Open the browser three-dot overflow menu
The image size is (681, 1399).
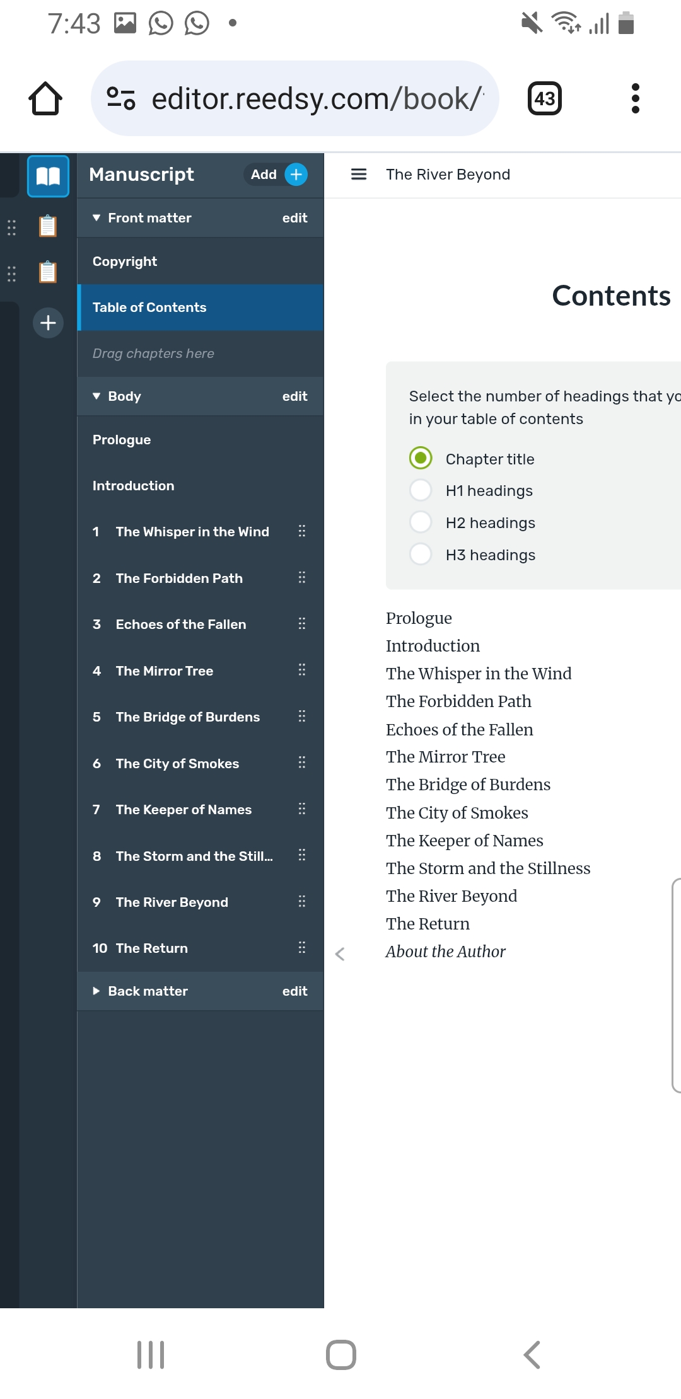635,99
